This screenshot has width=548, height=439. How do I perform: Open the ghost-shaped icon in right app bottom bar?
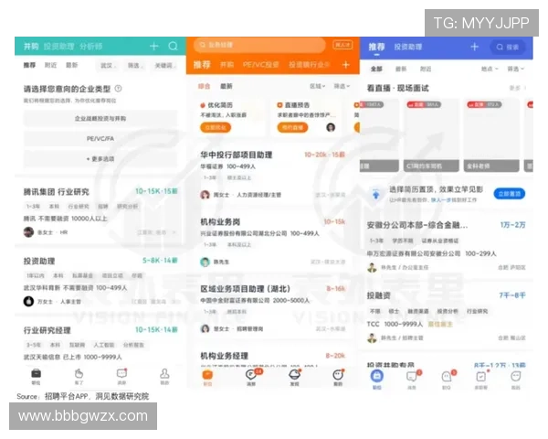tap(447, 376)
